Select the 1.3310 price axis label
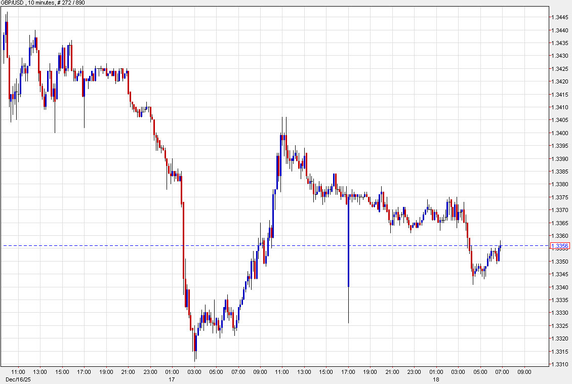This screenshot has width=572, height=384. coord(559,364)
